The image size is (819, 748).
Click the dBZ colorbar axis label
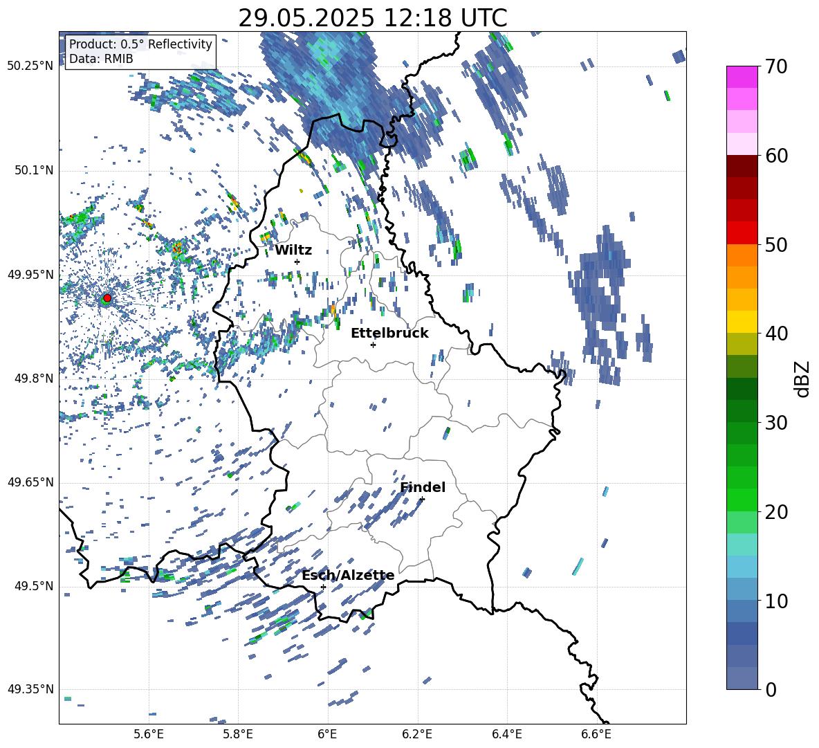coord(803,378)
